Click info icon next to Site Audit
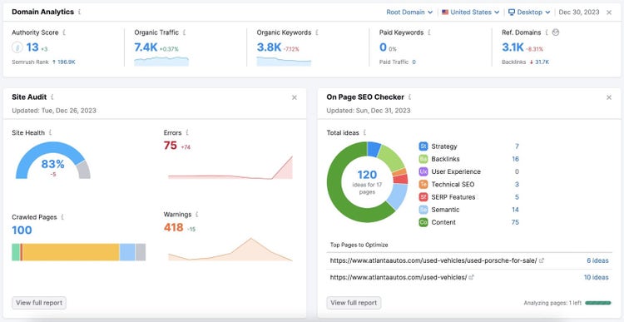This screenshot has height=322, width=624. tap(52, 97)
